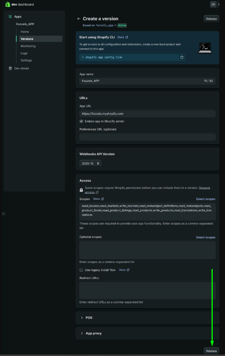Click 'Based on fozzels_app-1' text
Image resolution: width=225 pixels, height=356 pixels.
coord(100,25)
